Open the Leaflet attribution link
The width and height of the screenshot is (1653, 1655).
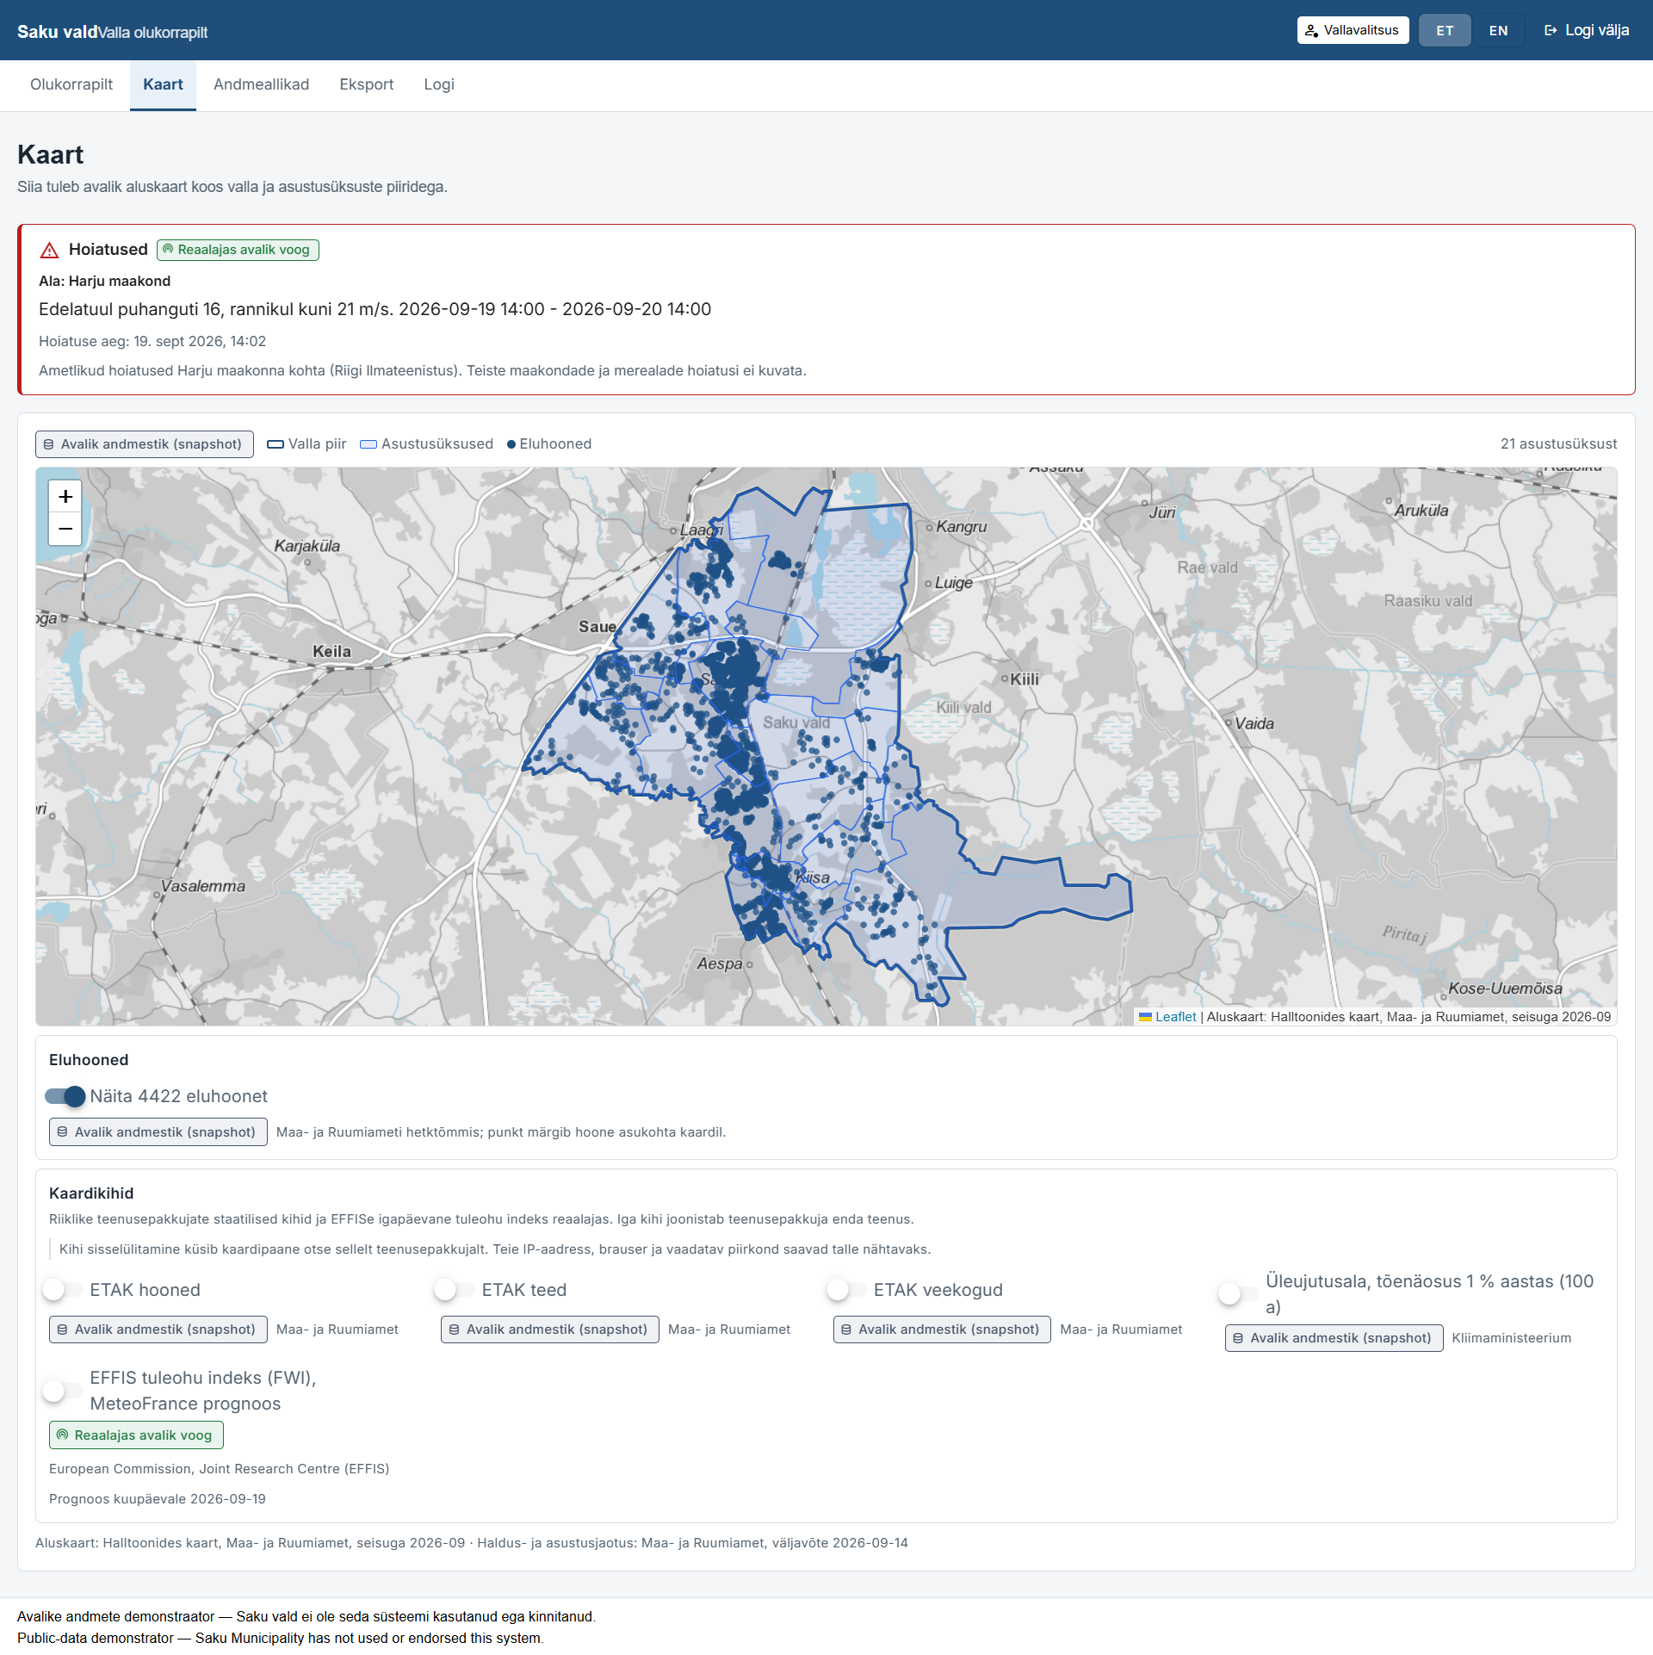[x=1175, y=1017]
